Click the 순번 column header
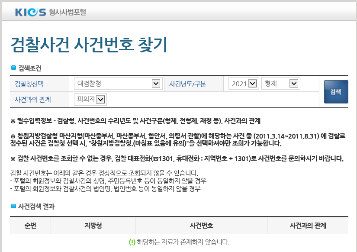 pos(30,226)
